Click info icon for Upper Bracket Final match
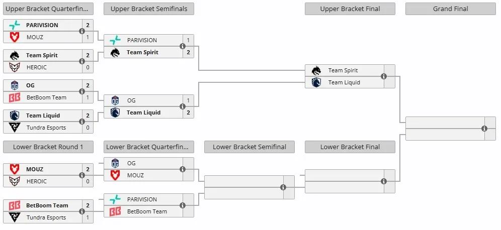The height and width of the screenshot is (230, 501). click(384, 76)
